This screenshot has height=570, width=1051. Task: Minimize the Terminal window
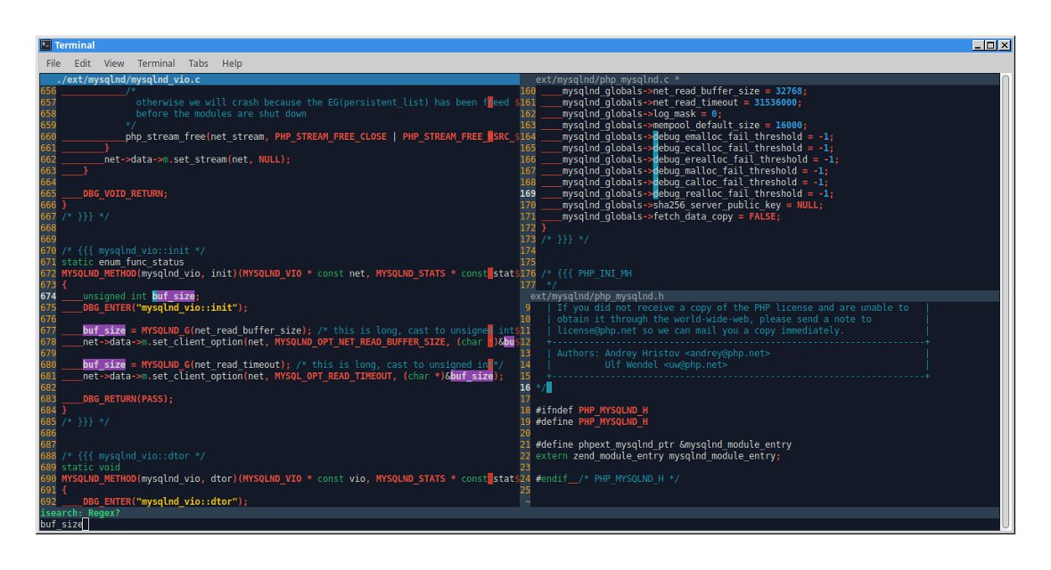pyautogui.click(x=978, y=45)
